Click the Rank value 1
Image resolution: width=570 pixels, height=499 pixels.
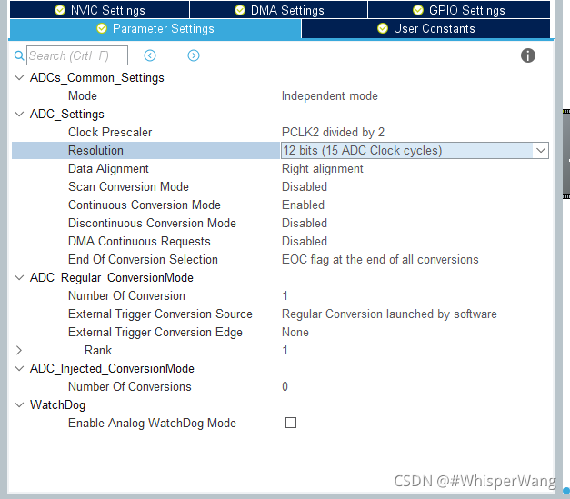tap(285, 350)
